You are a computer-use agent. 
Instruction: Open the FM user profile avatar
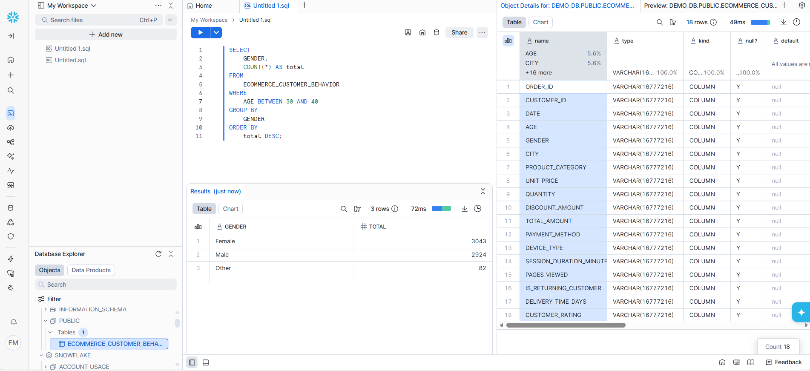[14, 342]
